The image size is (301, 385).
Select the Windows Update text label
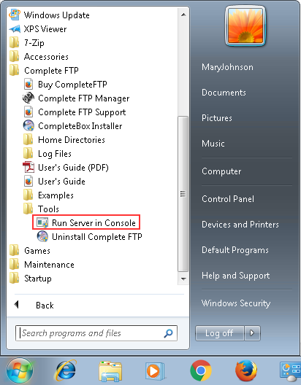(x=57, y=15)
